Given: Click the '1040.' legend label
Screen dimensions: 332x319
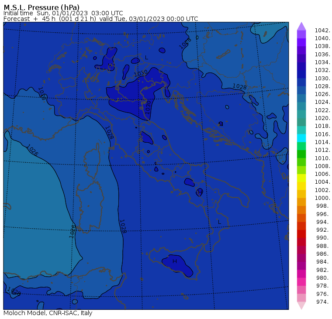Looking at the screenshot, I should click(322, 38).
